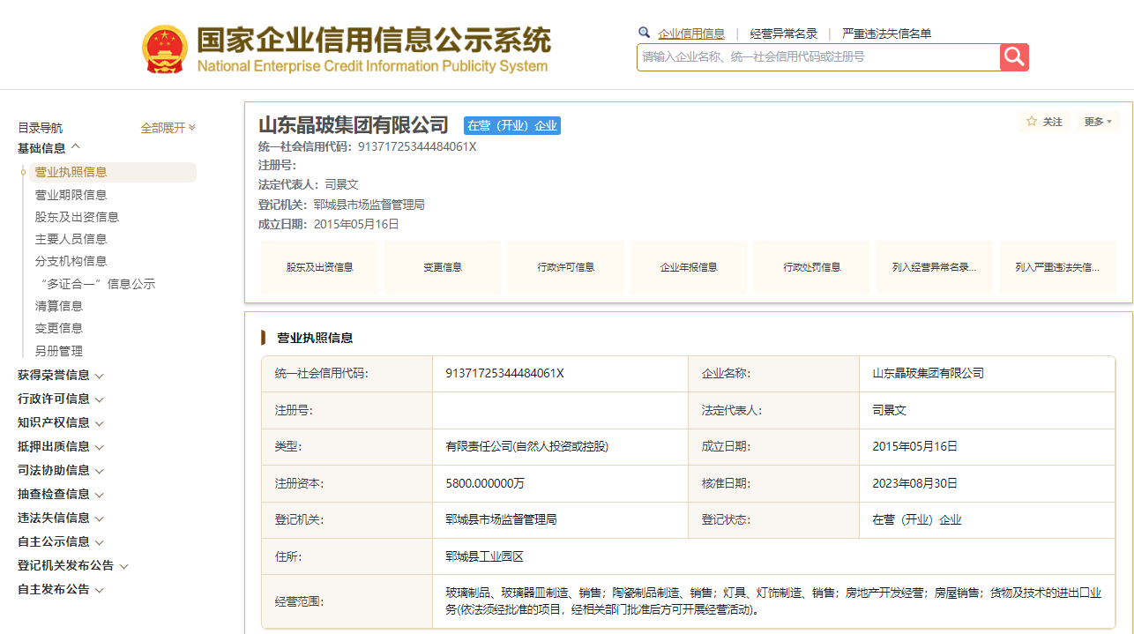Expand the 自主发布公告 section
The height and width of the screenshot is (634, 1134).
point(61,589)
